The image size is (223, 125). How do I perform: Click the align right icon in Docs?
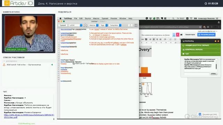(x=157, y=39)
